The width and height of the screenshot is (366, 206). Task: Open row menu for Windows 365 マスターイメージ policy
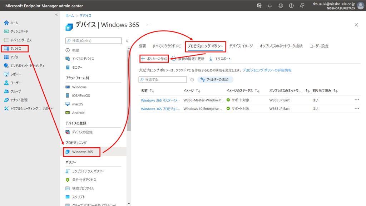coord(357,100)
